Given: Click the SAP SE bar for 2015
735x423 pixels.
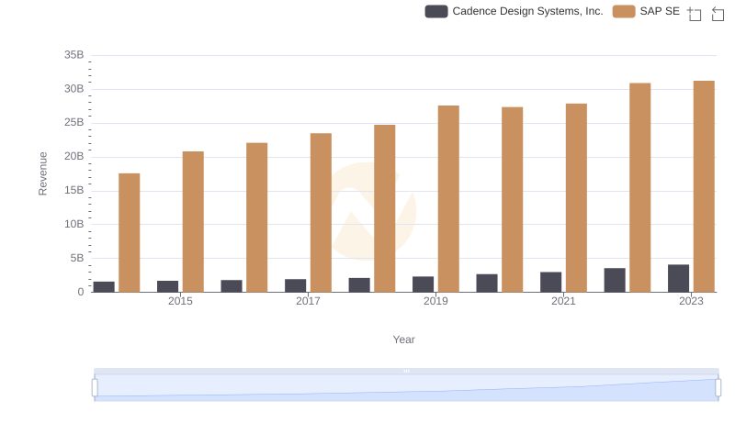Looking at the screenshot, I should (193, 222).
